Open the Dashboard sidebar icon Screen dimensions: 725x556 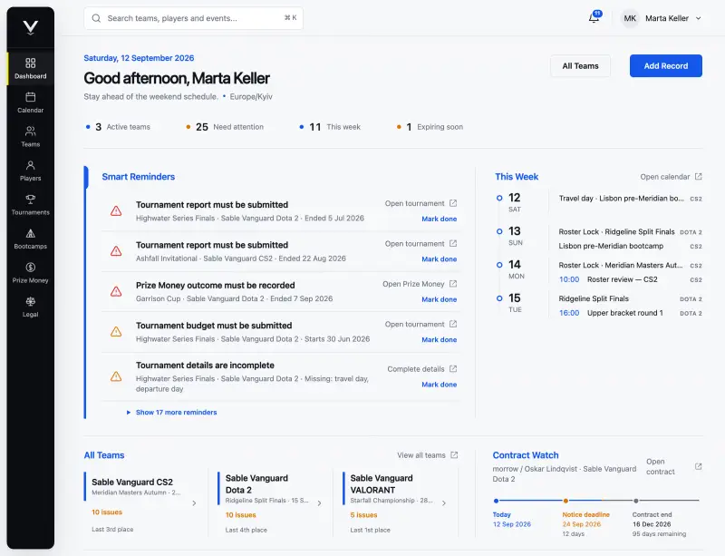(x=31, y=63)
